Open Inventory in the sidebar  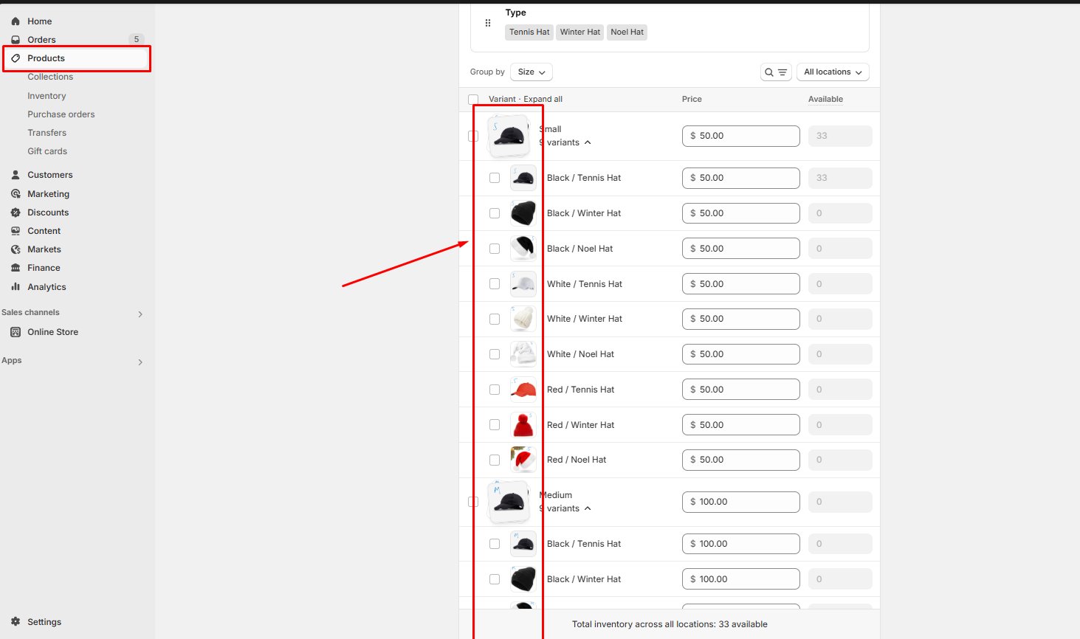(x=47, y=96)
